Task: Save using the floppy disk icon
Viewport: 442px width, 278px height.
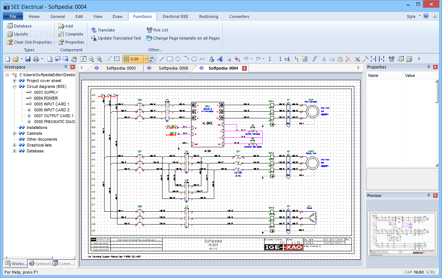Action: (28, 59)
